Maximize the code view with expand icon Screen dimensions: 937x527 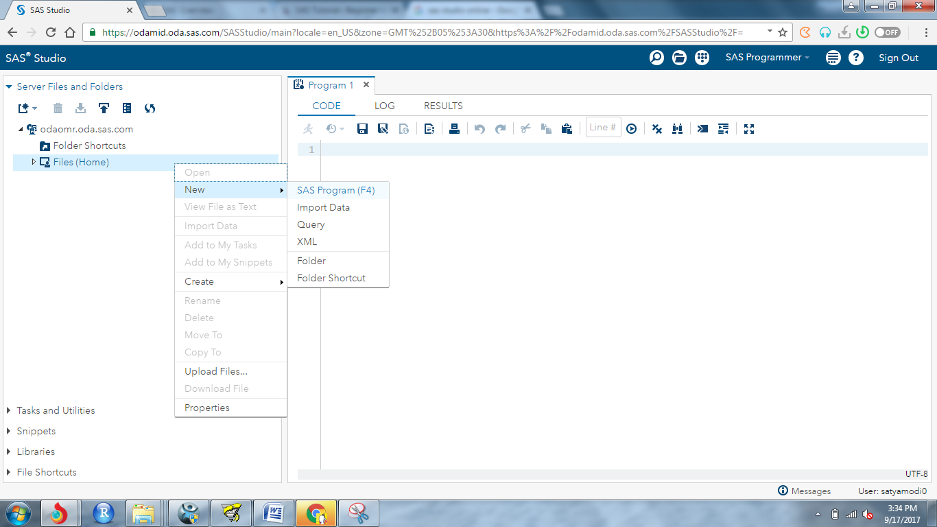tap(749, 128)
